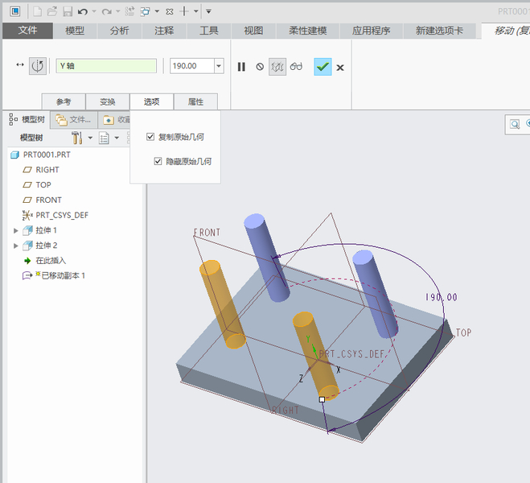530x483 pixels.
Task: Click the Windows switch icon
Action: pos(146,11)
